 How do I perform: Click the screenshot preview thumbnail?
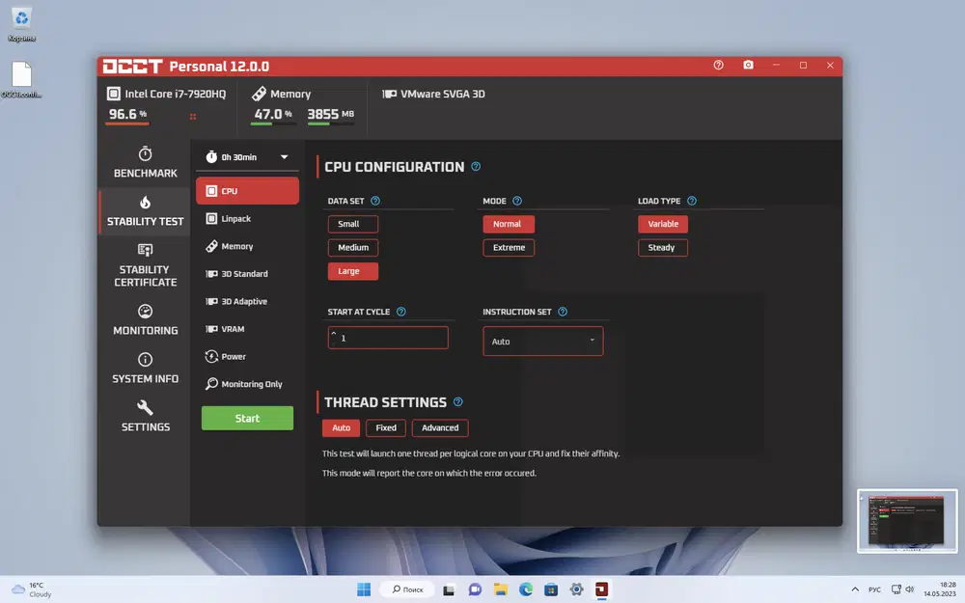pyautogui.click(x=907, y=521)
